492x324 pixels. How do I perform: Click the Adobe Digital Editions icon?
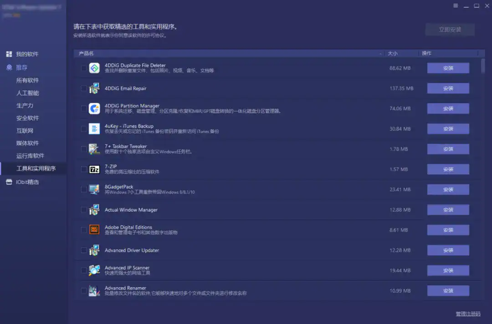point(94,230)
